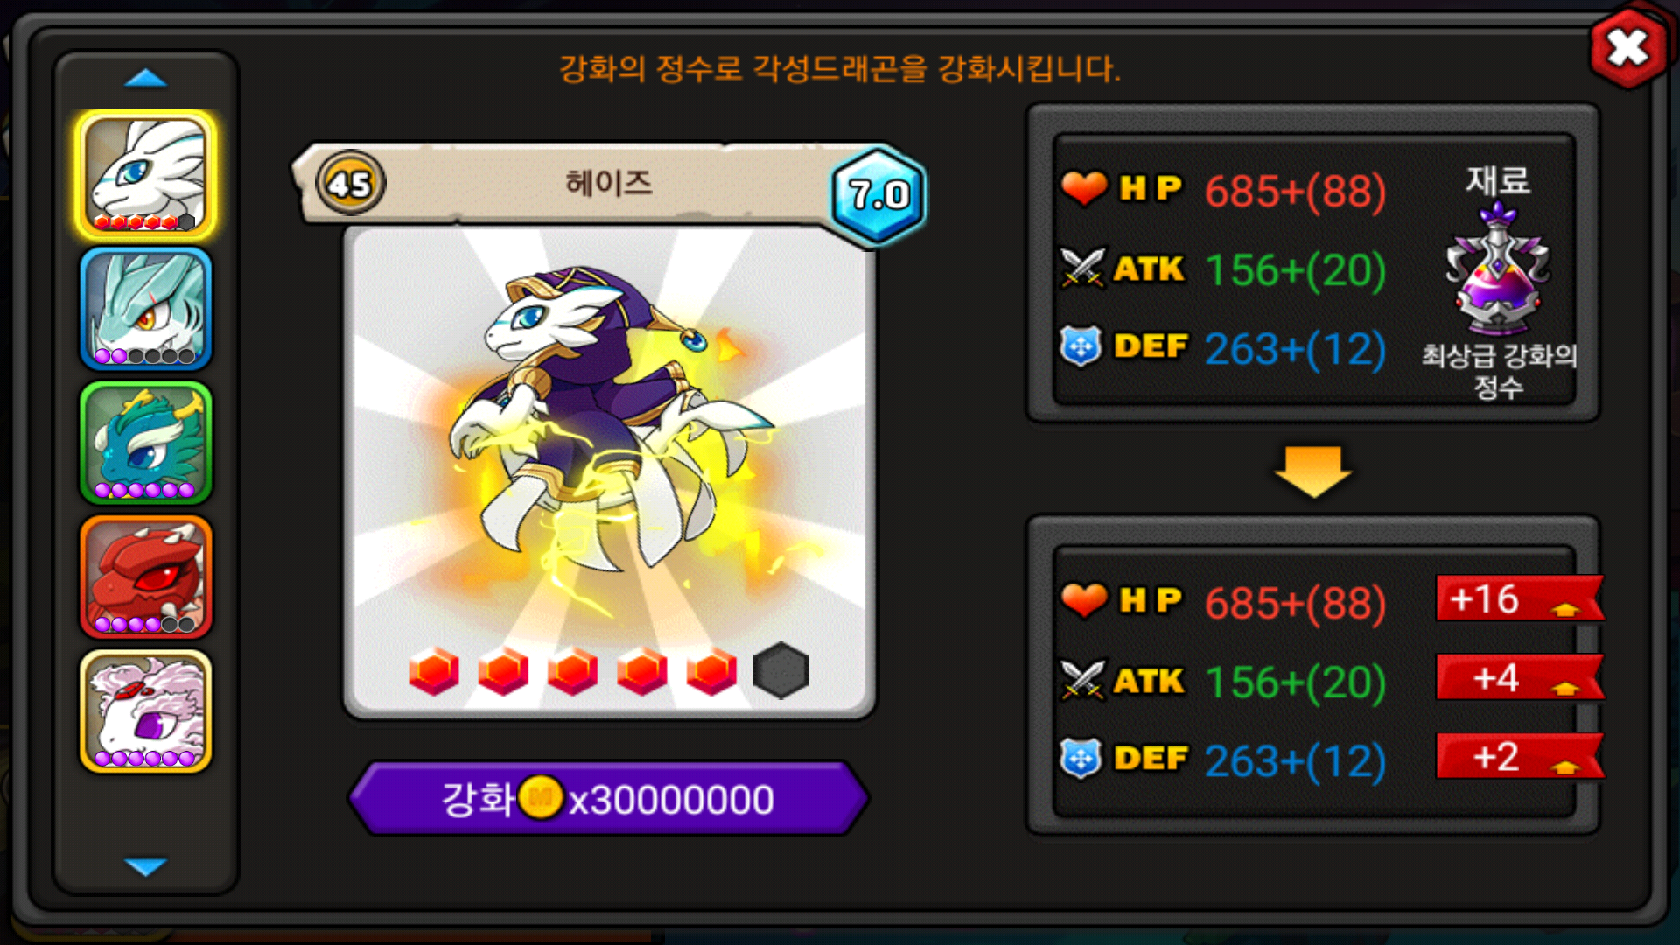Click the yellow down arrow between stat panels
Viewport: 1680px width, 945px height.
(1313, 471)
